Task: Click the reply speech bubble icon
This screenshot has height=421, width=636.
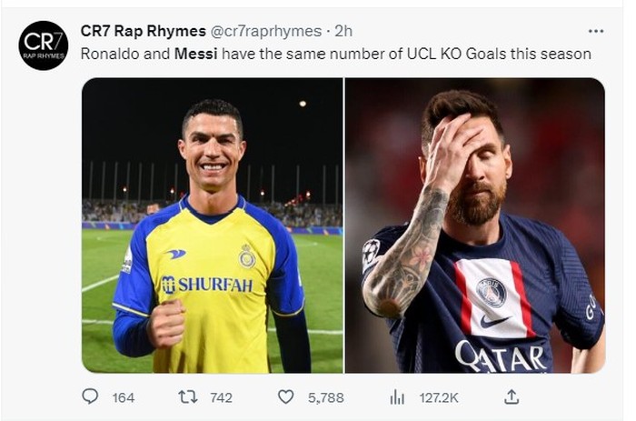Action: (x=90, y=397)
